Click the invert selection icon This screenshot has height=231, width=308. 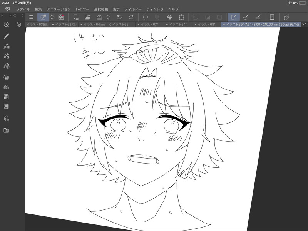(208, 17)
